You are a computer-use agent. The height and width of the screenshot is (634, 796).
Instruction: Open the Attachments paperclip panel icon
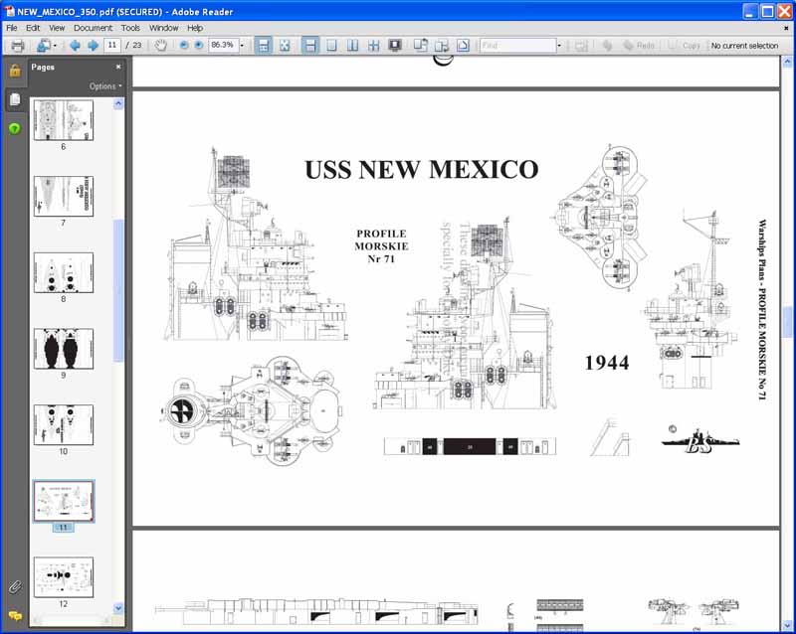15,587
